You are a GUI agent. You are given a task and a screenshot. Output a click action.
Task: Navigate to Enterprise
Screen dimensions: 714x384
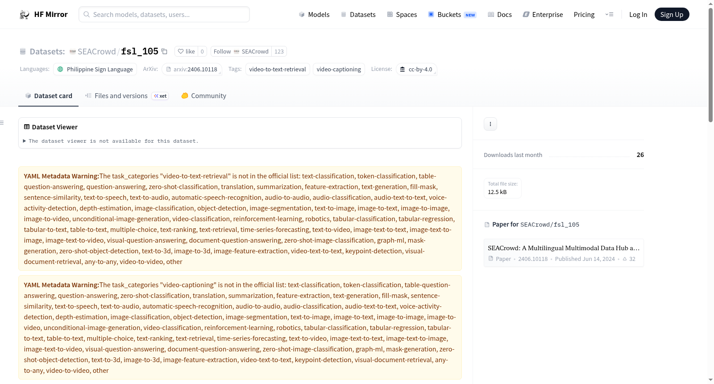543,14
